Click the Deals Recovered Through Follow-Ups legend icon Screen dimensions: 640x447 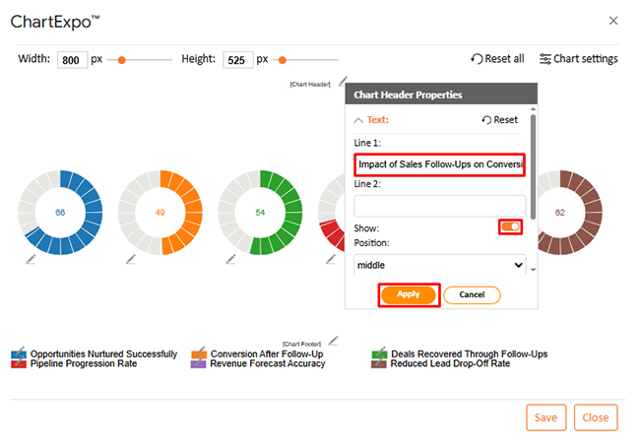point(379,353)
